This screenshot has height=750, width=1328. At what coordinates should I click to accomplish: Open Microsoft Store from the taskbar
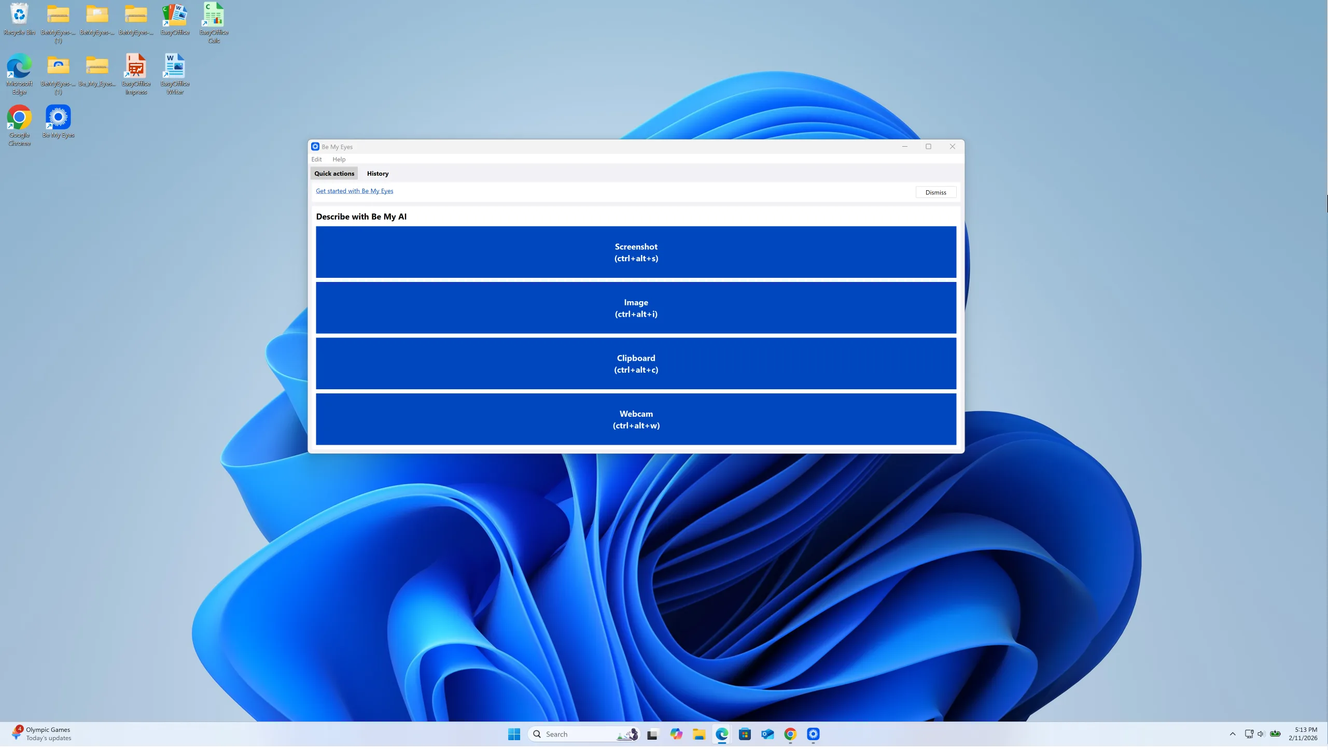(745, 734)
